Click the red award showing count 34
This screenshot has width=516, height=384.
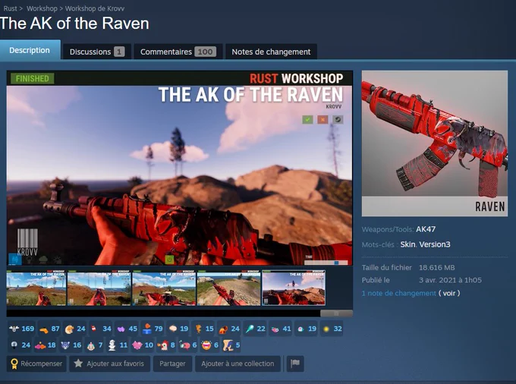[x=101, y=329]
